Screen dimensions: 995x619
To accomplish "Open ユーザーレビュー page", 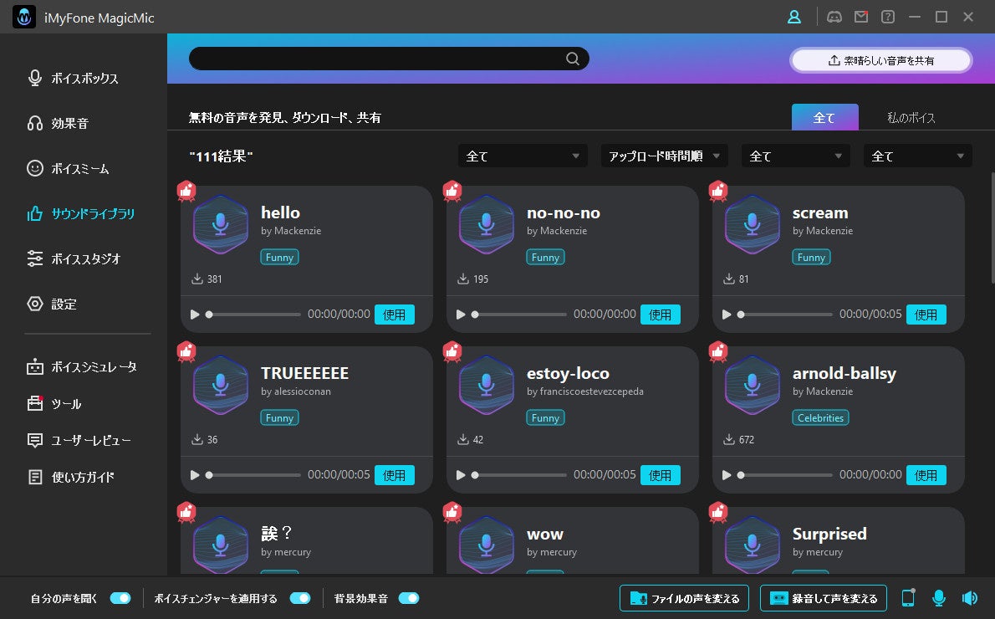I will coord(79,440).
